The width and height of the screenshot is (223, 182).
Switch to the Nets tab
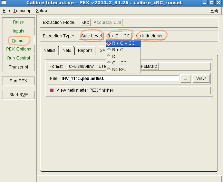click(x=67, y=51)
